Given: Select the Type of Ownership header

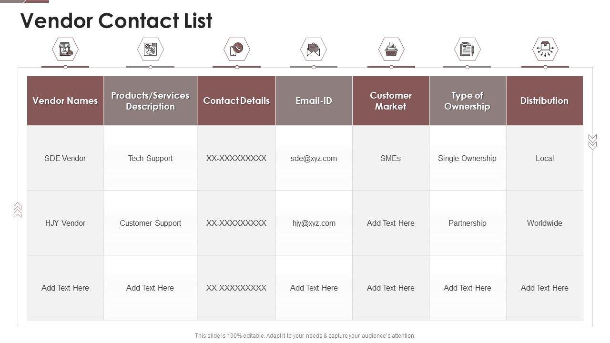Looking at the screenshot, I should coord(467,101).
